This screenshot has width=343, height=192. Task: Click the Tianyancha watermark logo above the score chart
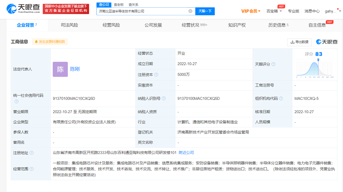click(327, 42)
